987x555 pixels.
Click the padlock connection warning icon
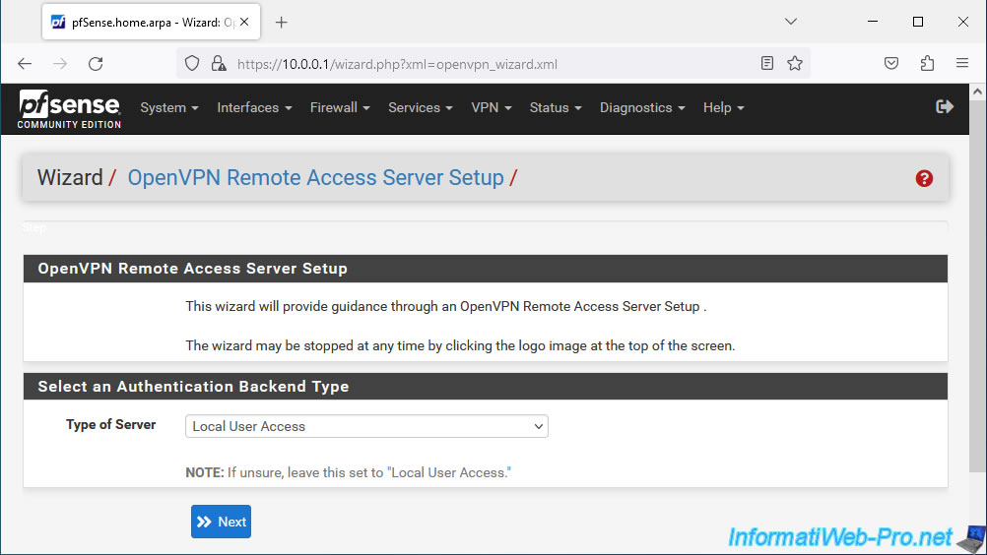tap(219, 64)
